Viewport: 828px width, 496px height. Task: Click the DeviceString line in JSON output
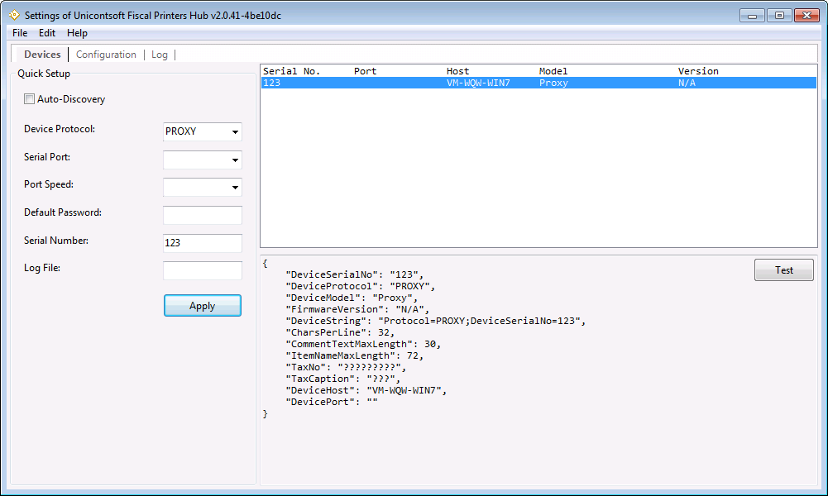pyautogui.click(x=436, y=321)
